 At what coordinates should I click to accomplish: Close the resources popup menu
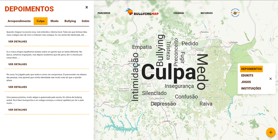(x=270, y=79)
